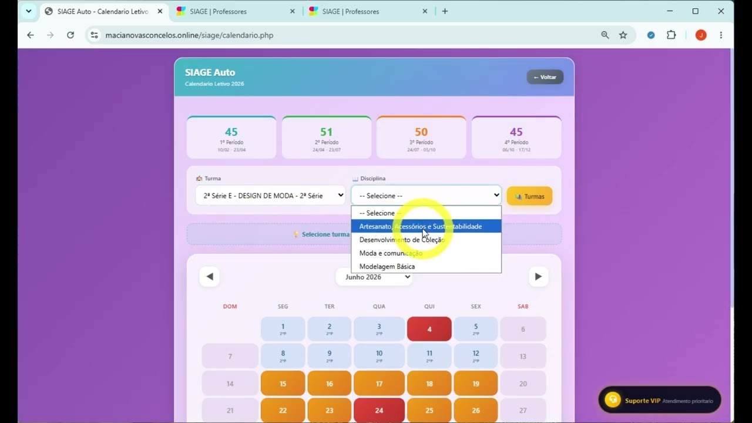The height and width of the screenshot is (423, 752).
Task: Select orange calendar day 16
Action: coord(330,384)
